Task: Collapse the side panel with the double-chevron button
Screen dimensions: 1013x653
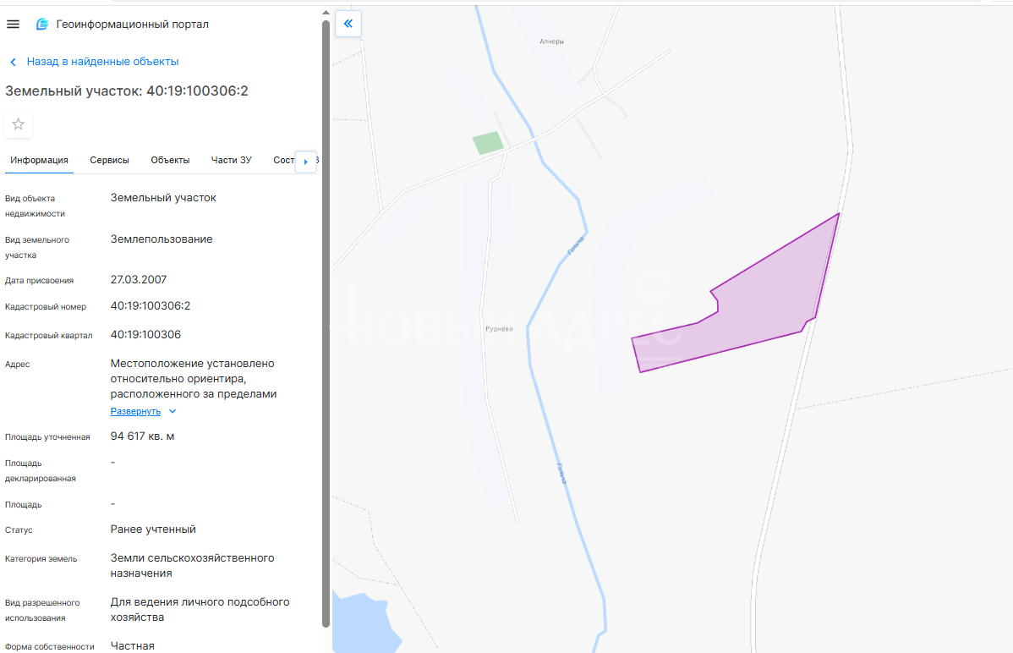Action: tap(348, 24)
